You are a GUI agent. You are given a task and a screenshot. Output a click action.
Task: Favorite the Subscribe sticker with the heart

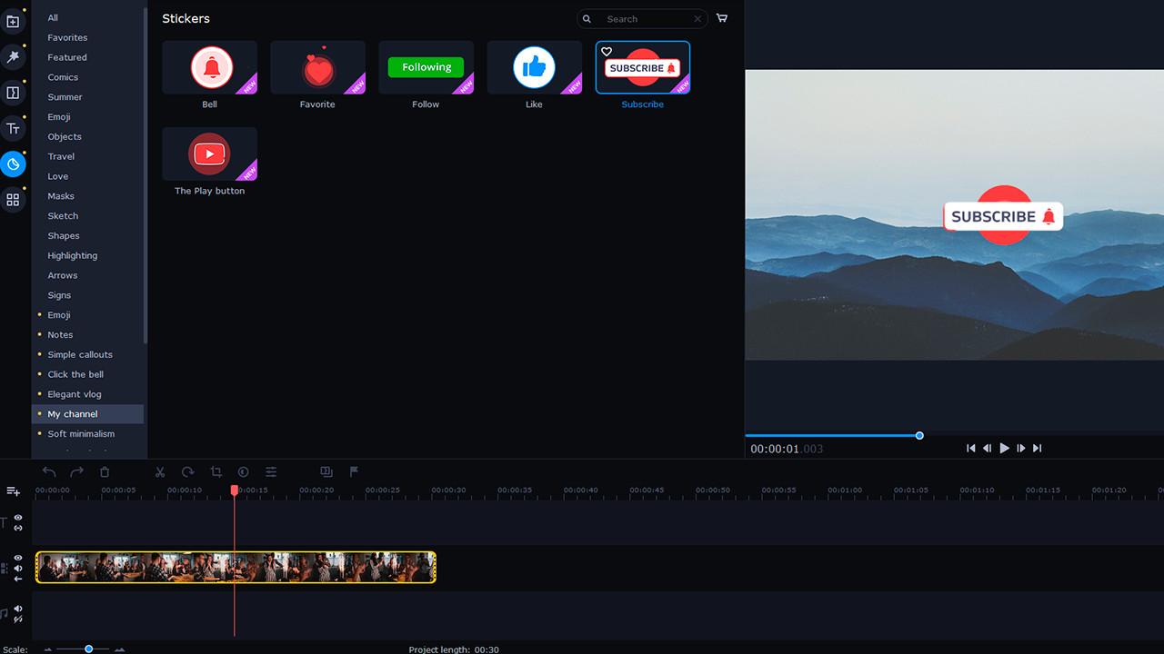point(606,53)
